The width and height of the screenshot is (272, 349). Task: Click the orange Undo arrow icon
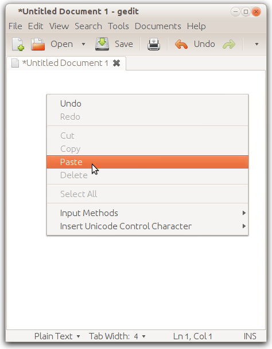coord(181,44)
